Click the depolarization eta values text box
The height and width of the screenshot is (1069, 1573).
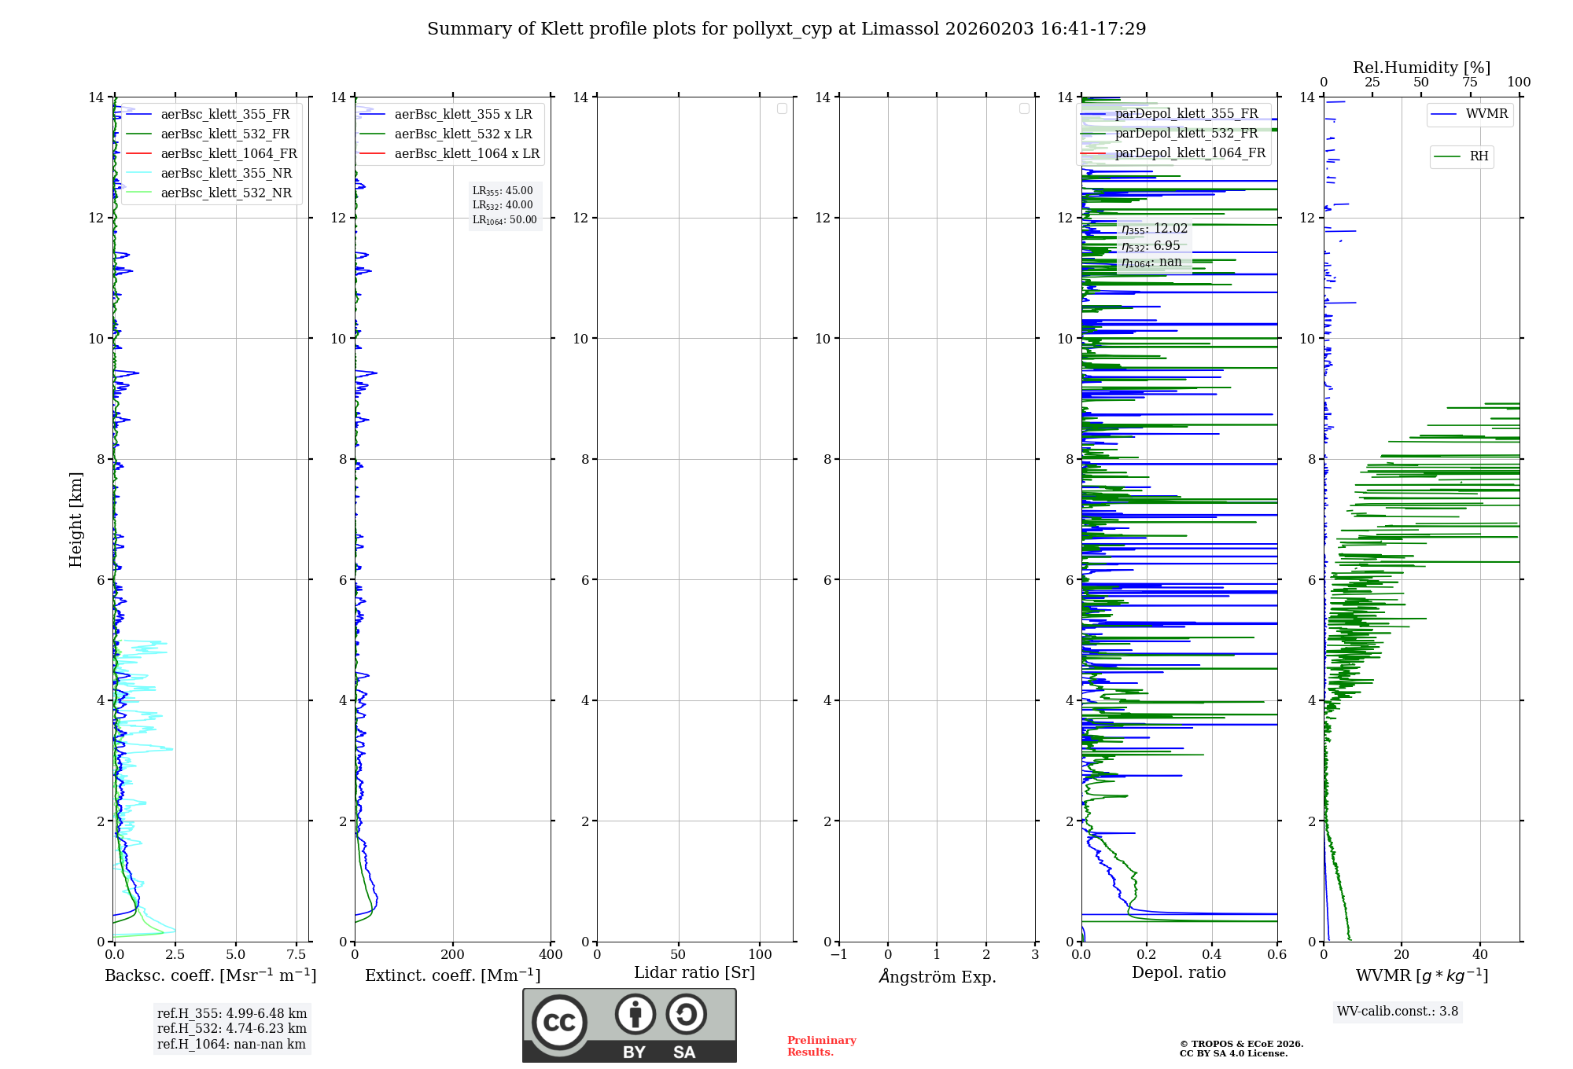coord(1154,245)
